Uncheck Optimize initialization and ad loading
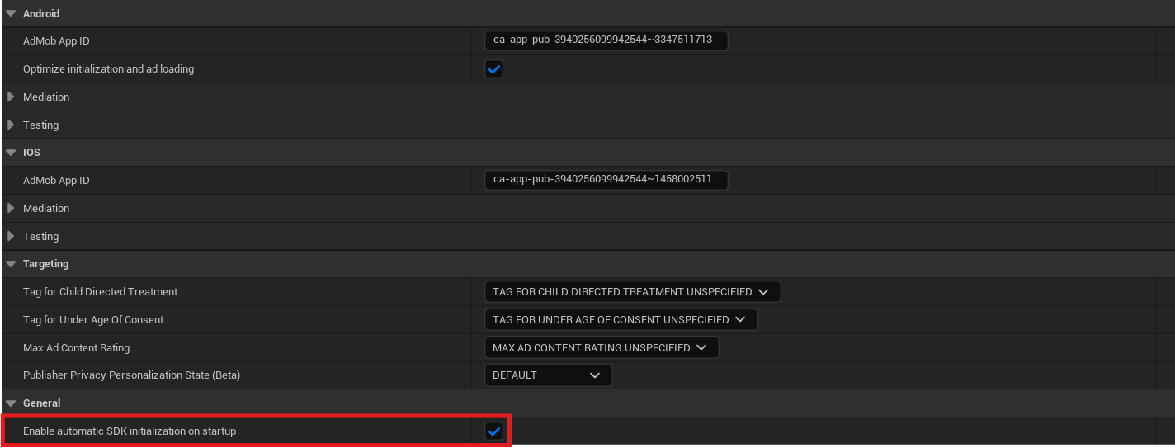Viewport: 1175px width, 448px height. [x=493, y=69]
